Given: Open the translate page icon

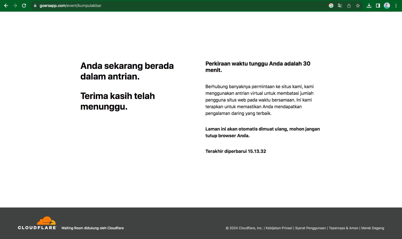Looking at the screenshot, I should [340, 6].
